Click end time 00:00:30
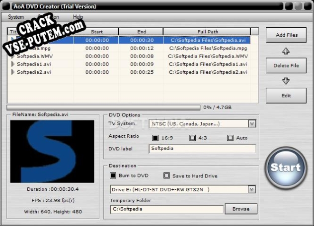 tap(142, 40)
